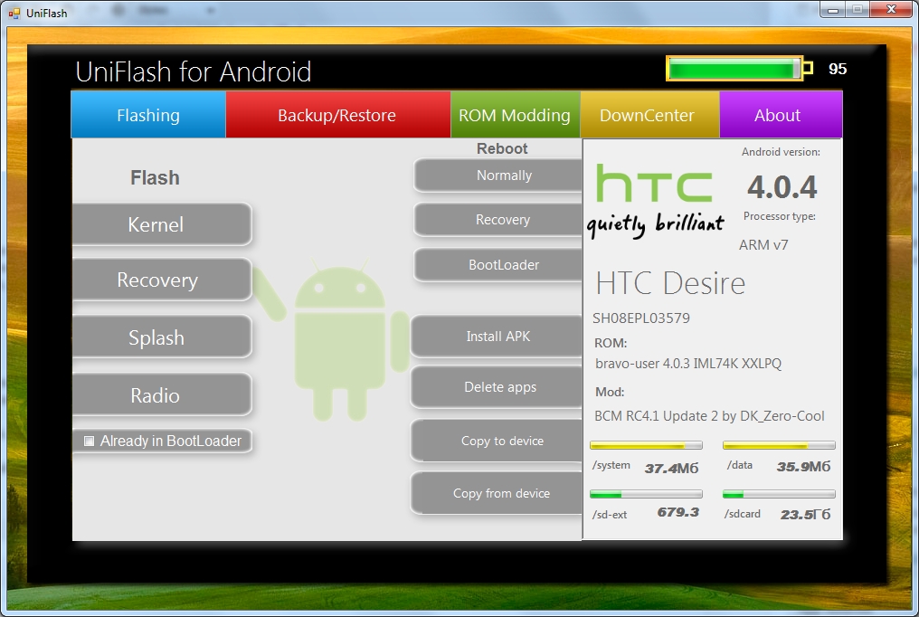
Task: Switch to Backup/Restore tab
Action: (x=336, y=115)
